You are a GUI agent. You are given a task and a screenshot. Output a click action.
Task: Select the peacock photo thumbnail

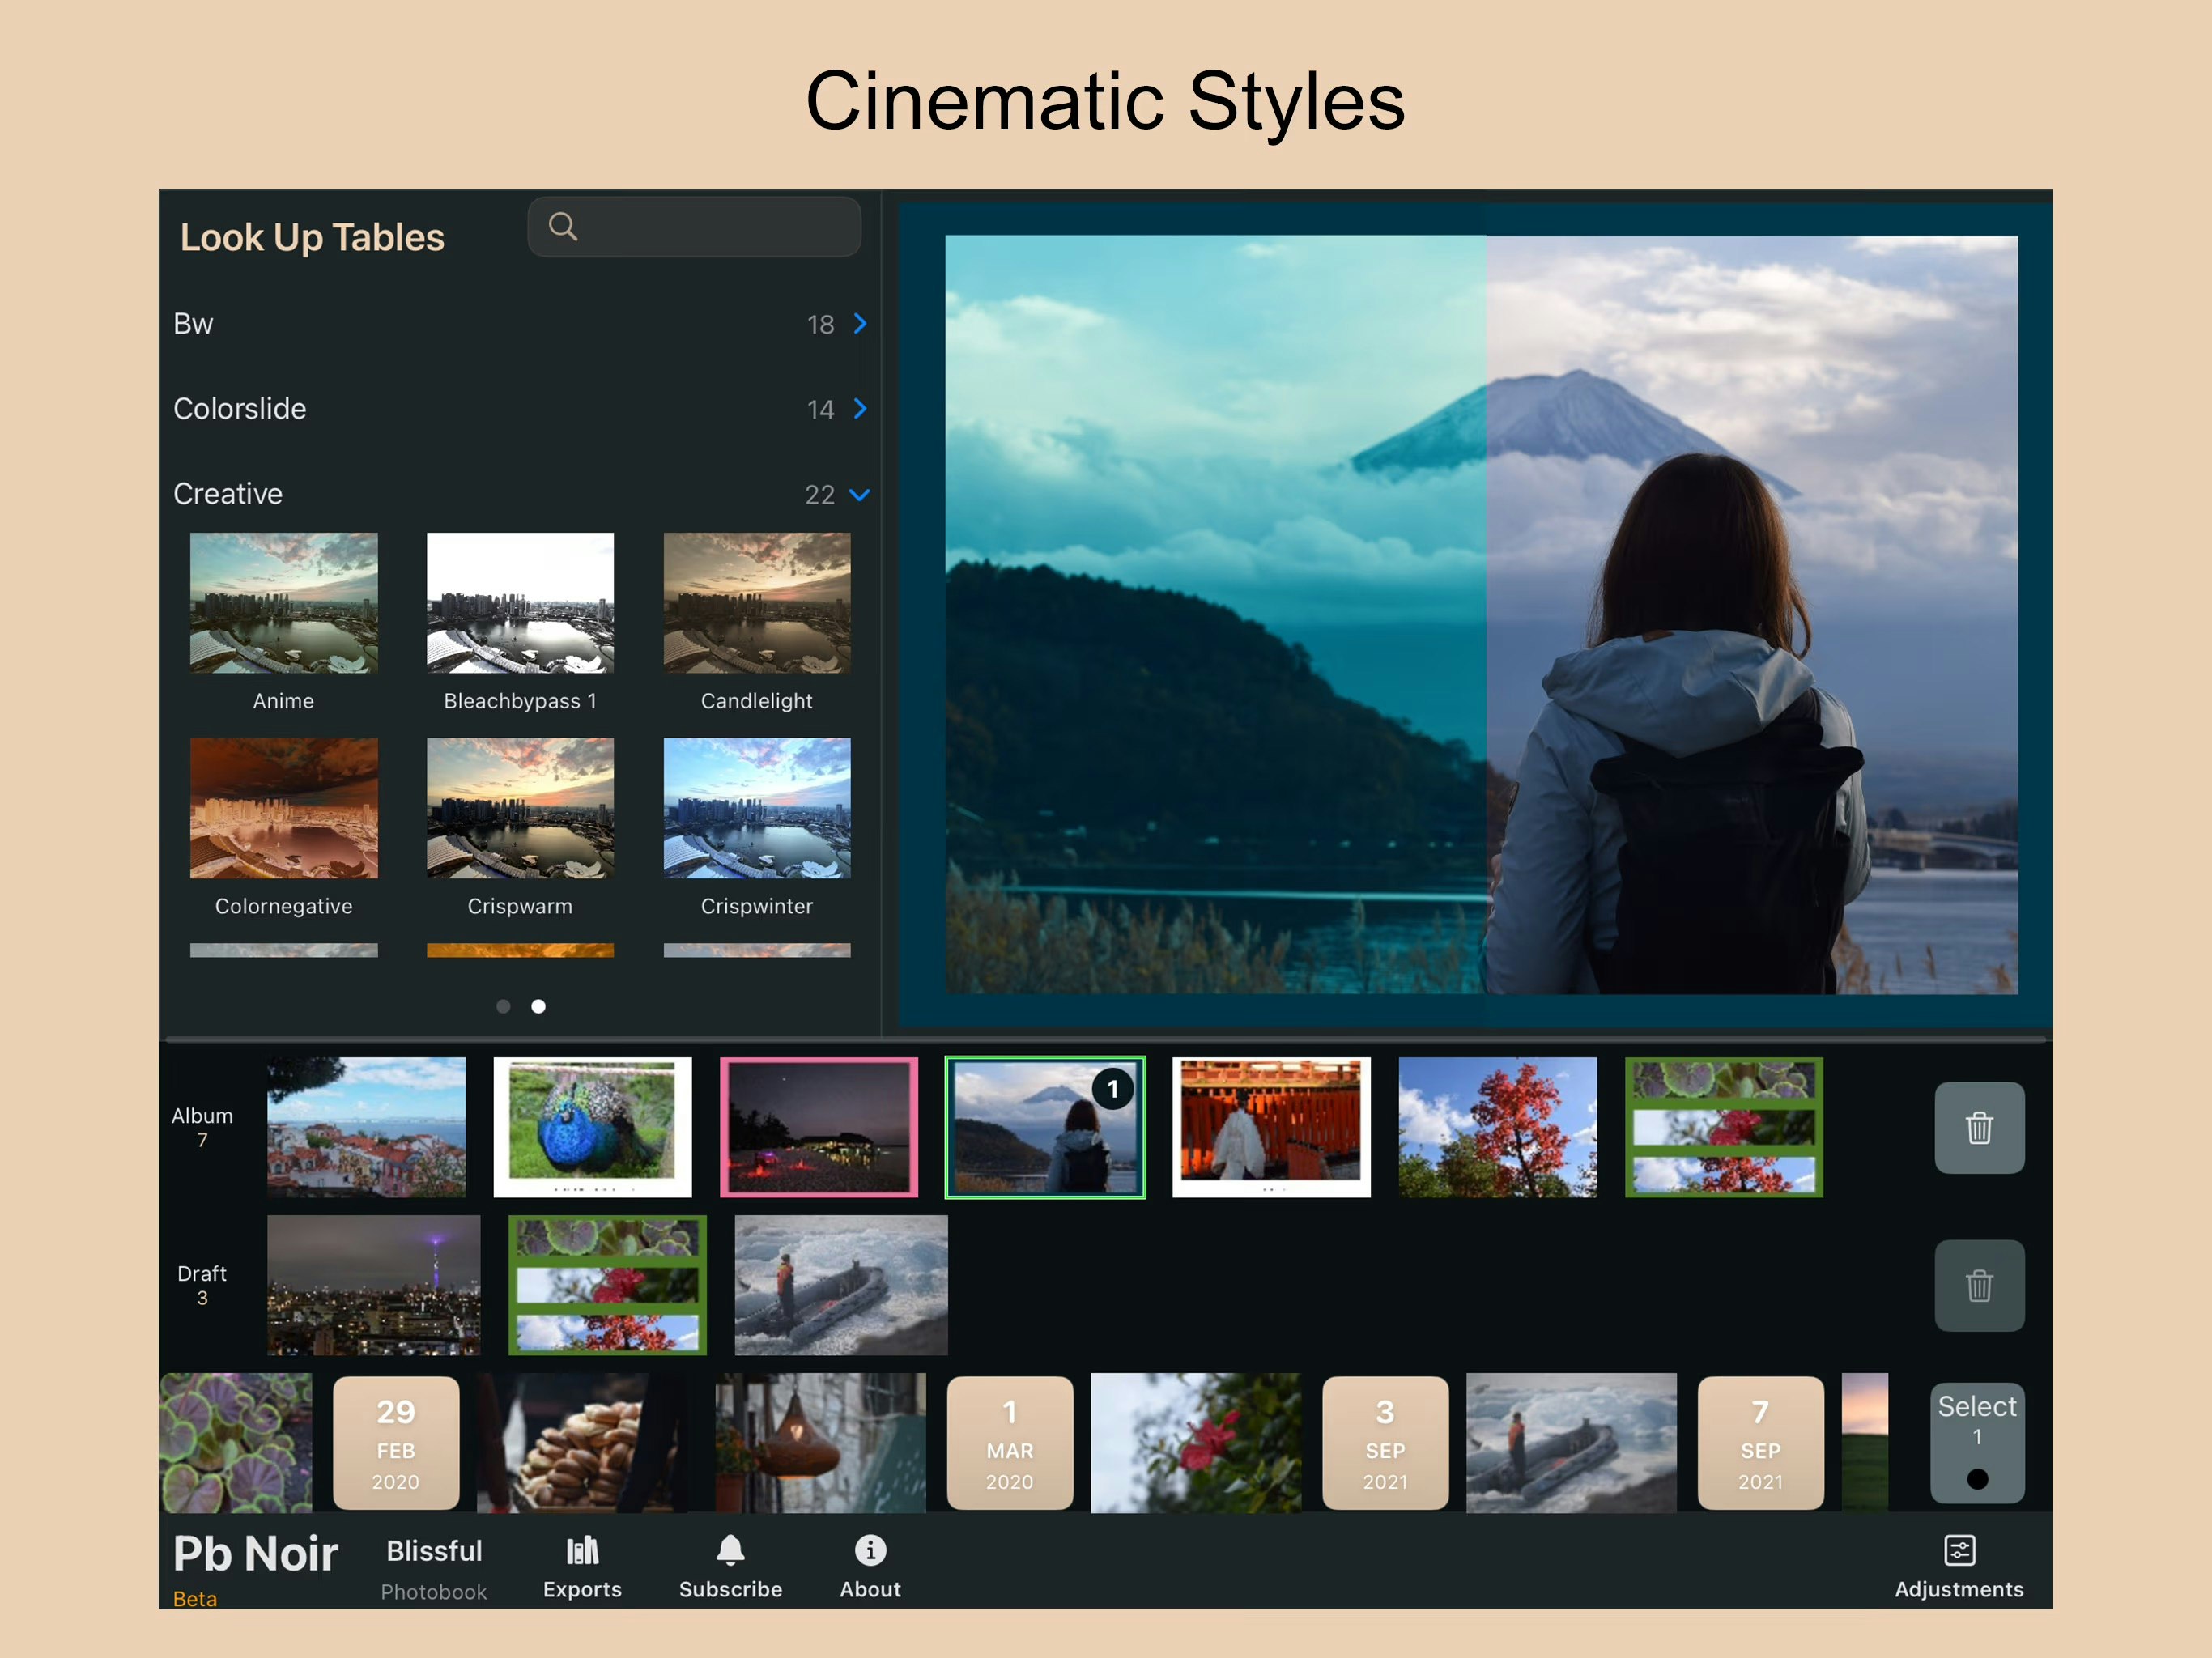(592, 1127)
